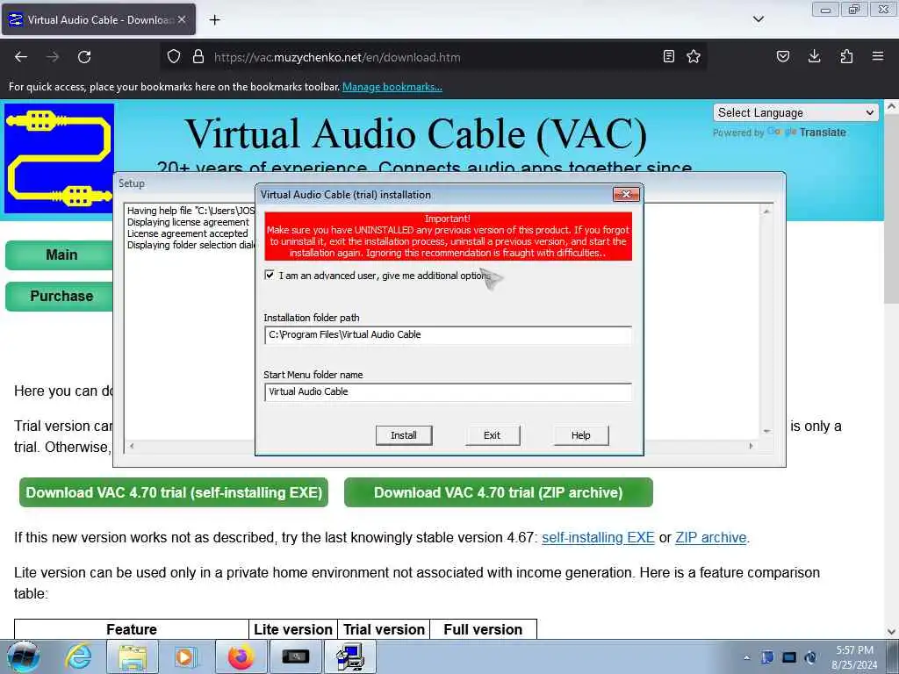899x674 pixels.
Task: Open the black window taskbar item
Action: click(x=295, y=656)
